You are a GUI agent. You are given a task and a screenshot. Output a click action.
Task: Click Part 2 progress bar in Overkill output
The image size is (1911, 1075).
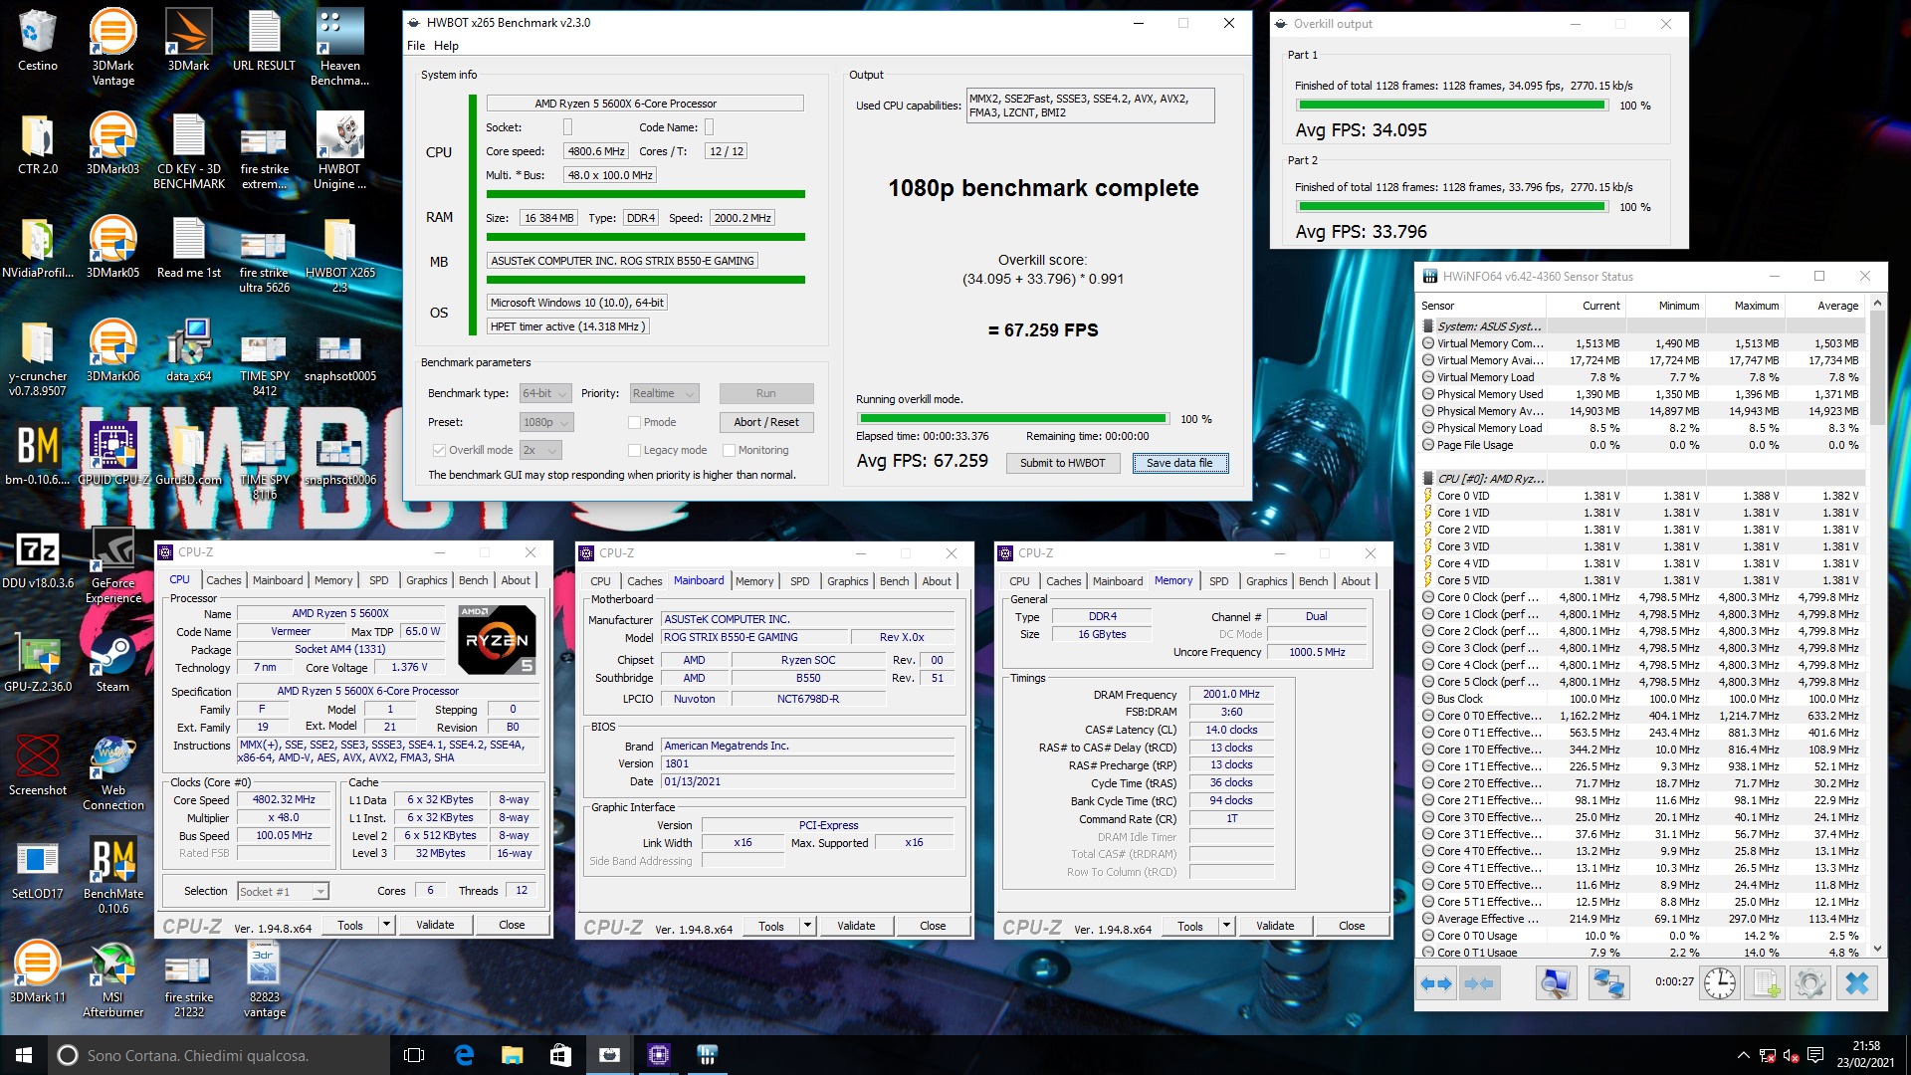click(1452, 207)
